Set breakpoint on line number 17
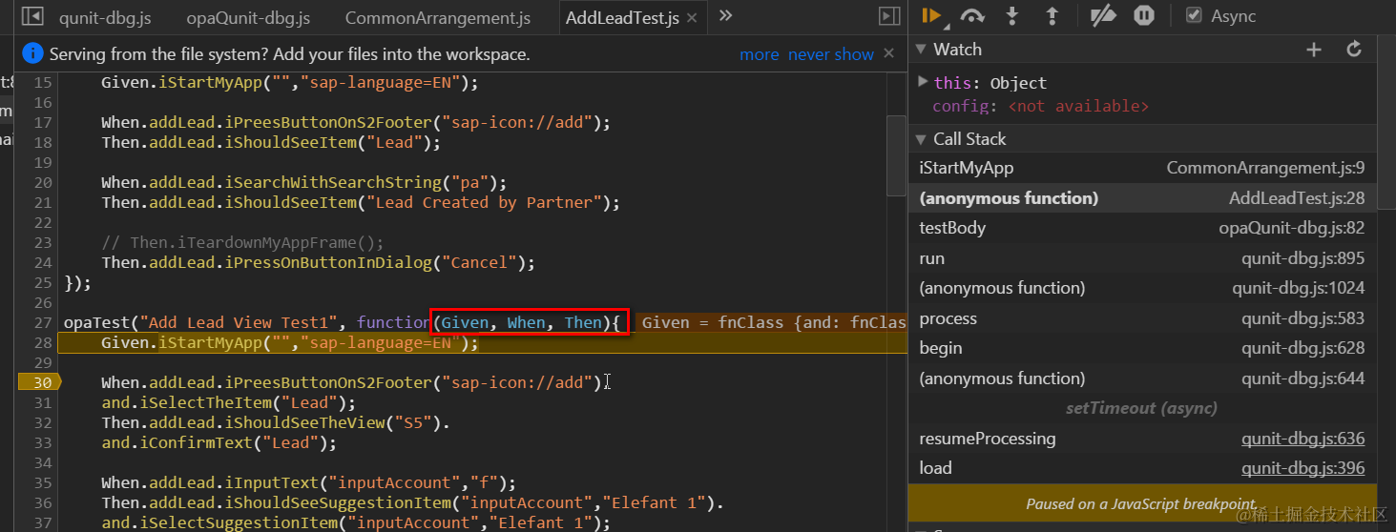 click(x=43, y=122)
